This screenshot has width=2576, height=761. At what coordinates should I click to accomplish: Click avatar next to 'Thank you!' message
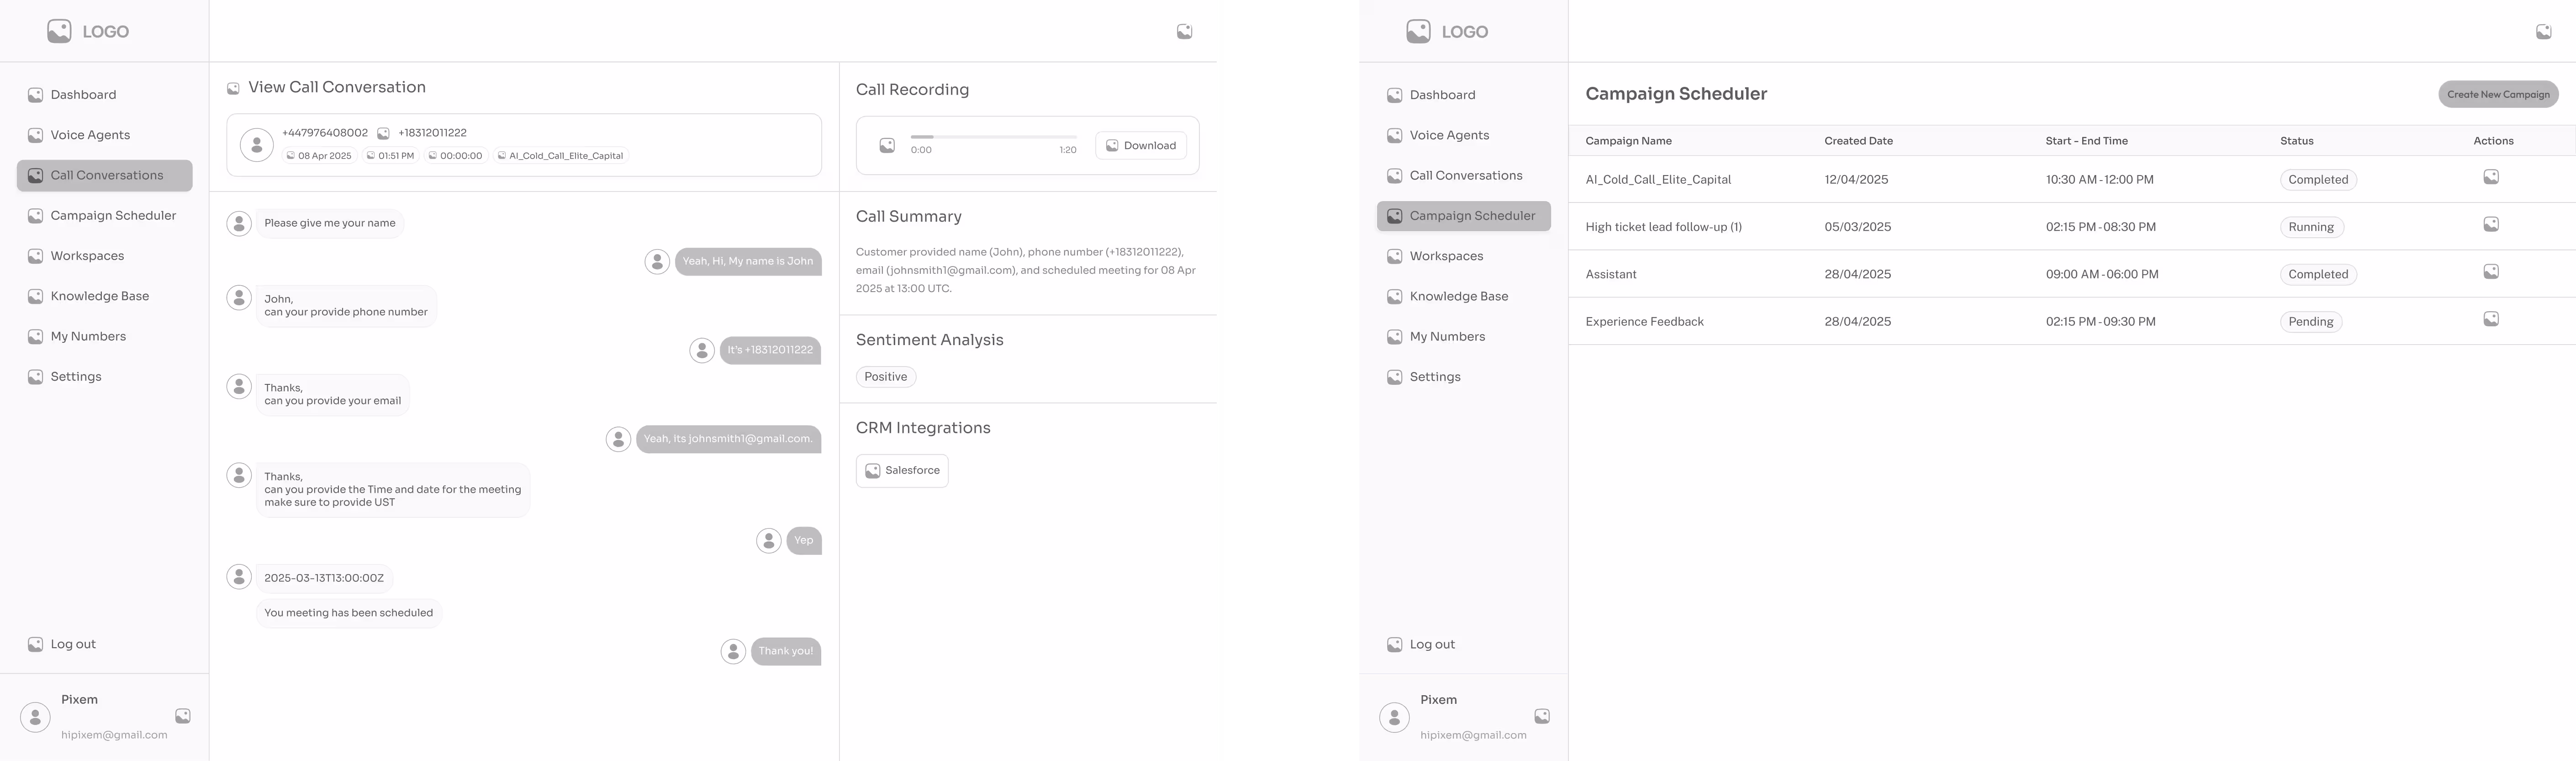tap(733, 652)
